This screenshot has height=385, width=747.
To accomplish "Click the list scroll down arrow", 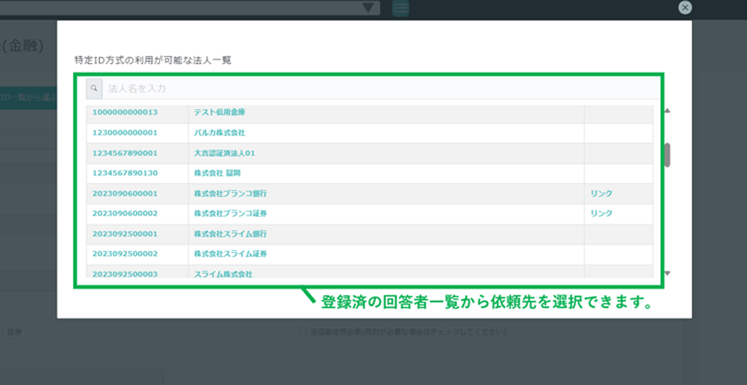I will [x=667, y=273].
